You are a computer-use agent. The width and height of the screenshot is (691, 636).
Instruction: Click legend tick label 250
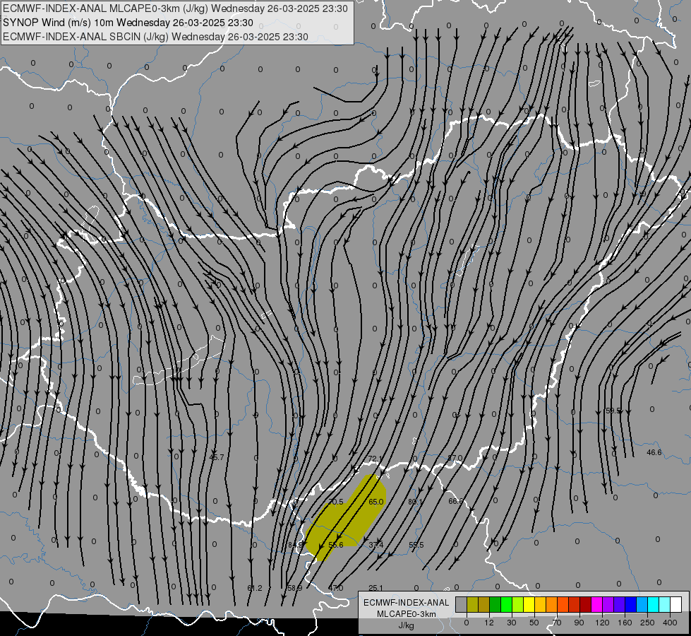pos(647,623)
